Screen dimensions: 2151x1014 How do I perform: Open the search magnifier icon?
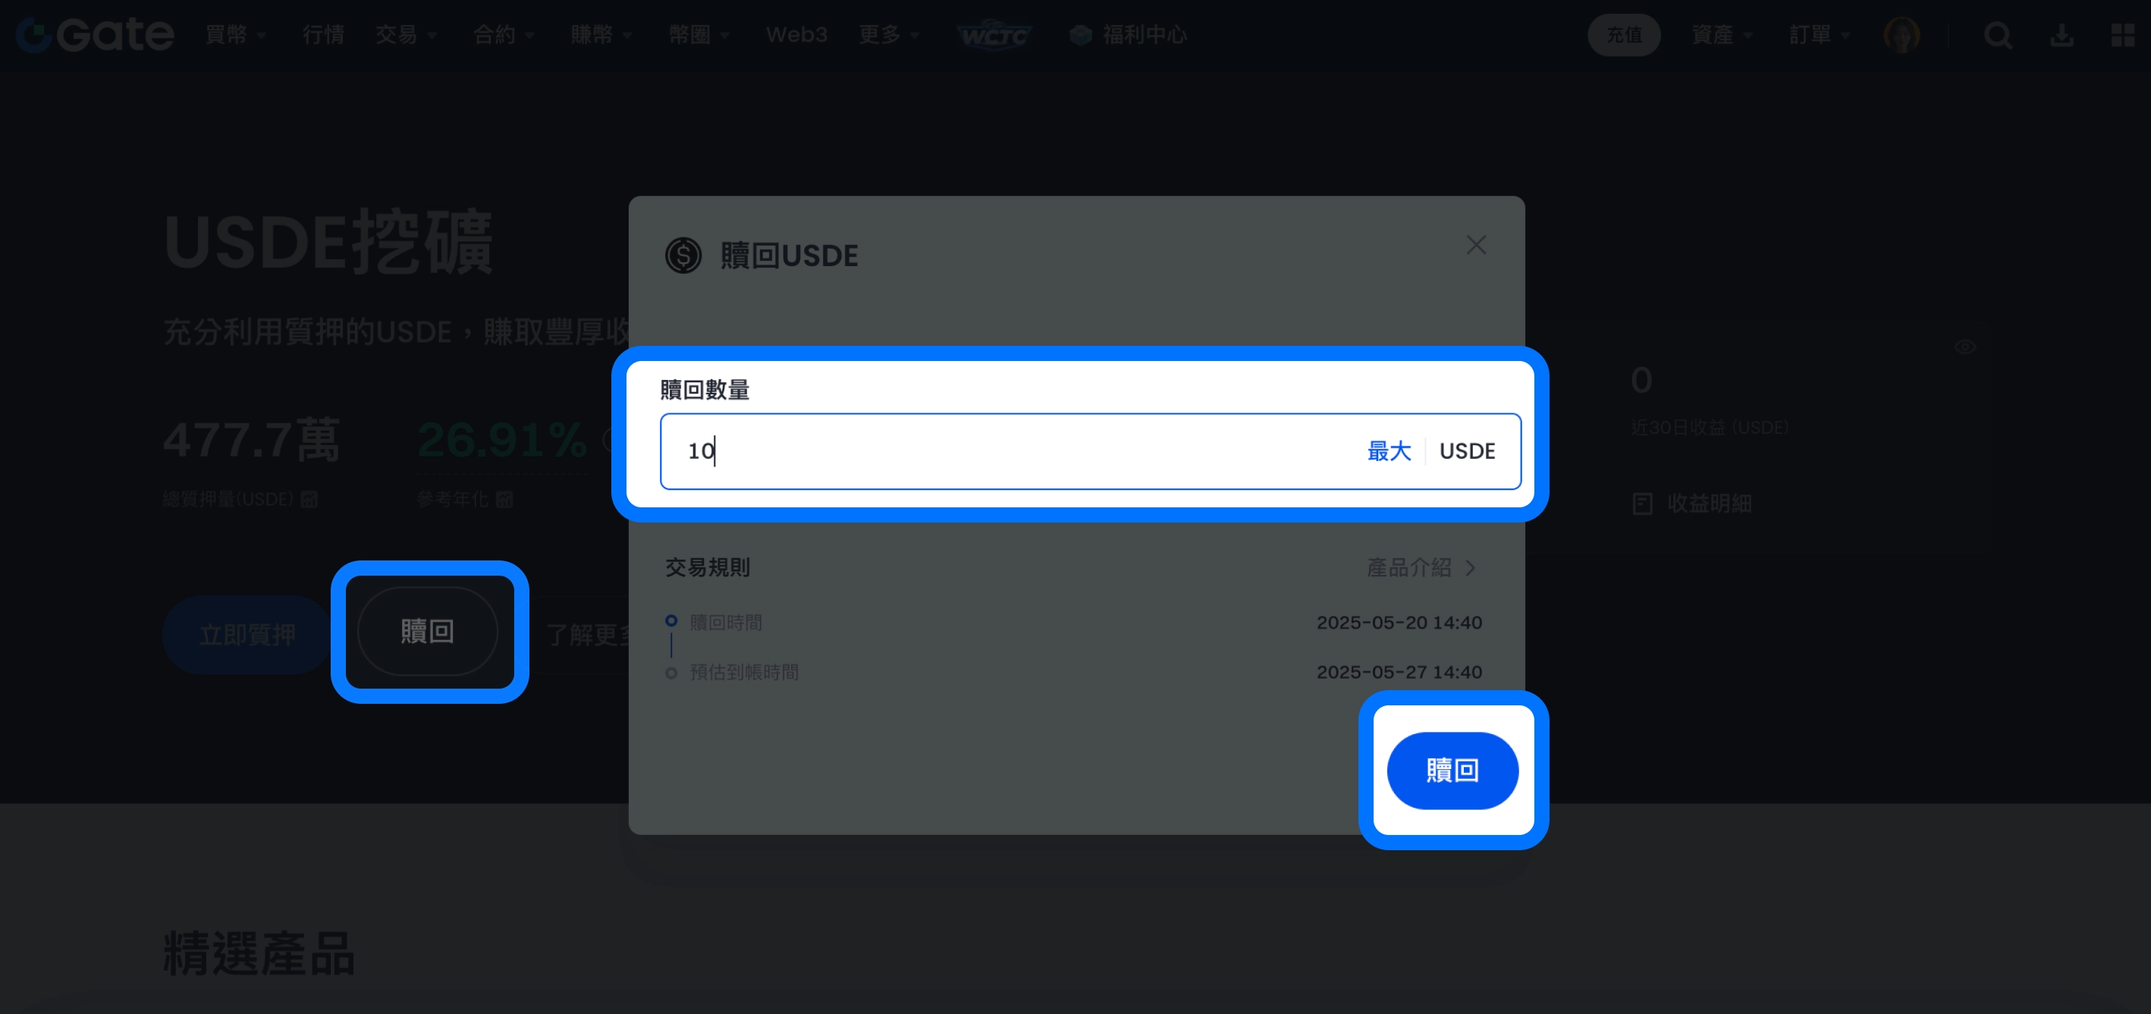(1997, 35)
